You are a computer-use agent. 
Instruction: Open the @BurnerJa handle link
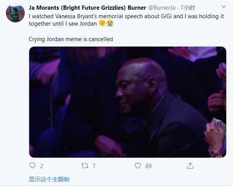point(162,7)
